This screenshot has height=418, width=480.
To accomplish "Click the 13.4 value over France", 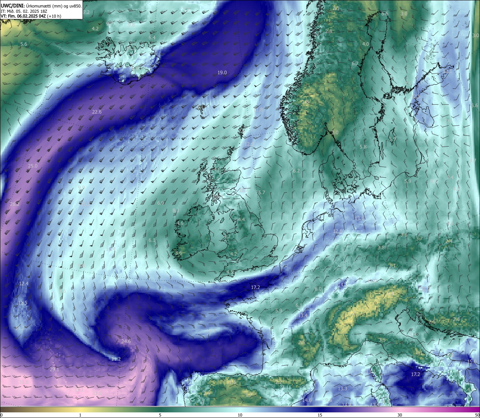I will [303, 315].
